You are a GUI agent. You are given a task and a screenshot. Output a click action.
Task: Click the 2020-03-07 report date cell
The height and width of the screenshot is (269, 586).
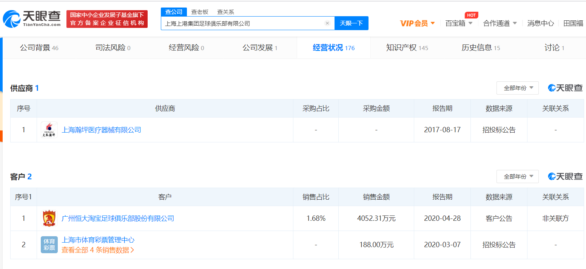tap(443, 245)
